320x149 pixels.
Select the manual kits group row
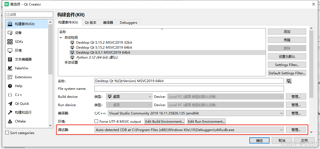(71, 62)
